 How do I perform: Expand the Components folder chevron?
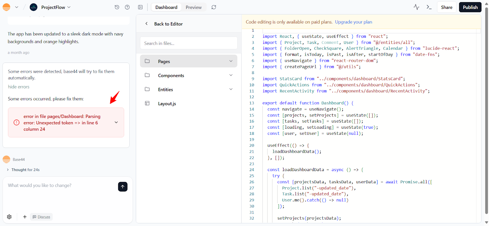click(x=231, y=75)
